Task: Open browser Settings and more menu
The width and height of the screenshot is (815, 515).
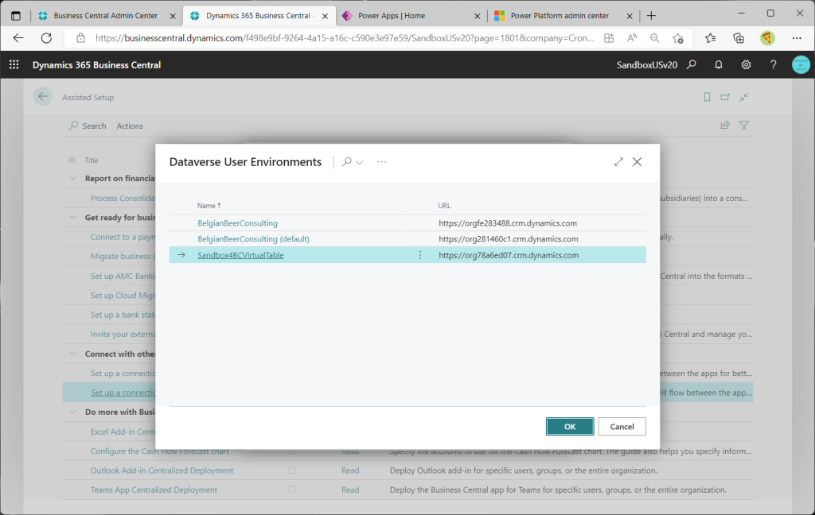Action: point(796,38)
